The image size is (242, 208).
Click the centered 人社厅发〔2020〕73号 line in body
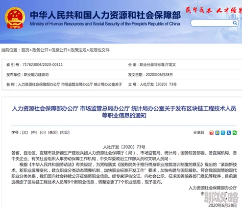124,147
